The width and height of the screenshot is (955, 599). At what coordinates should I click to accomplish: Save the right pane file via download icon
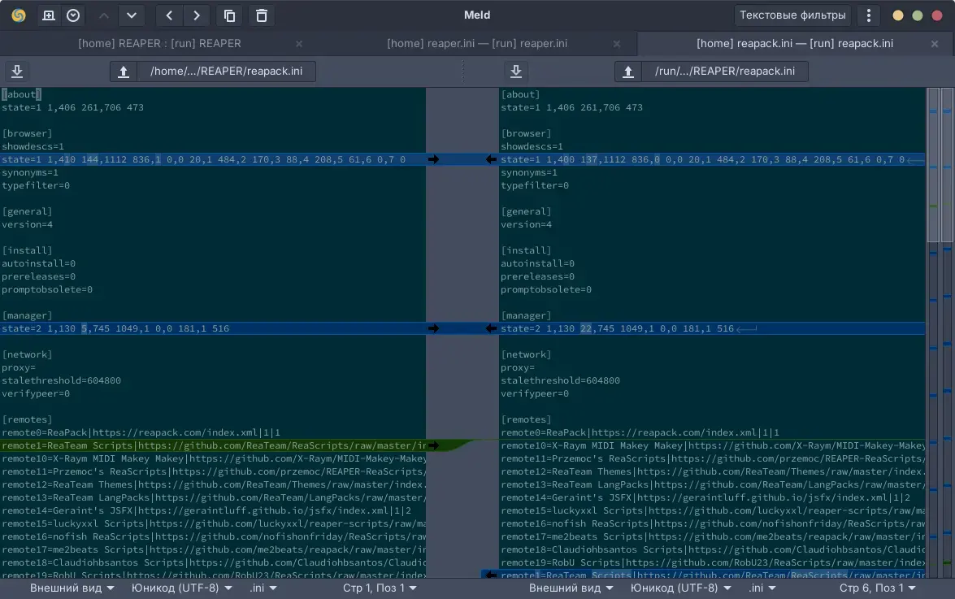point(515,72)
